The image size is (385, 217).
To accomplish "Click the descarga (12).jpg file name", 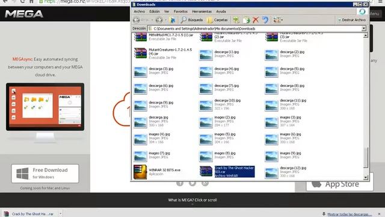I will (293, 168).
